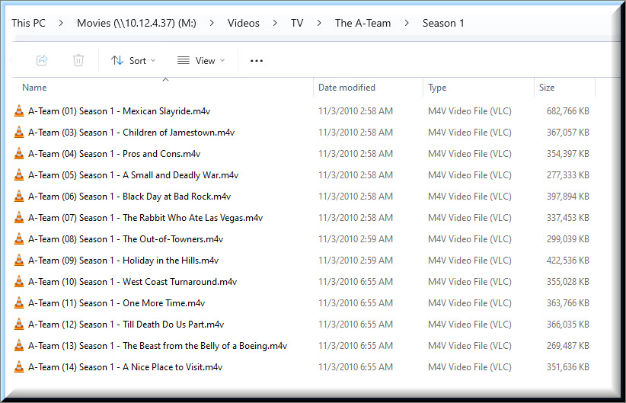This screenshot has height=403, width=626.
Task: Click size value 682,766 KB
Action: [x=567, y=111]
